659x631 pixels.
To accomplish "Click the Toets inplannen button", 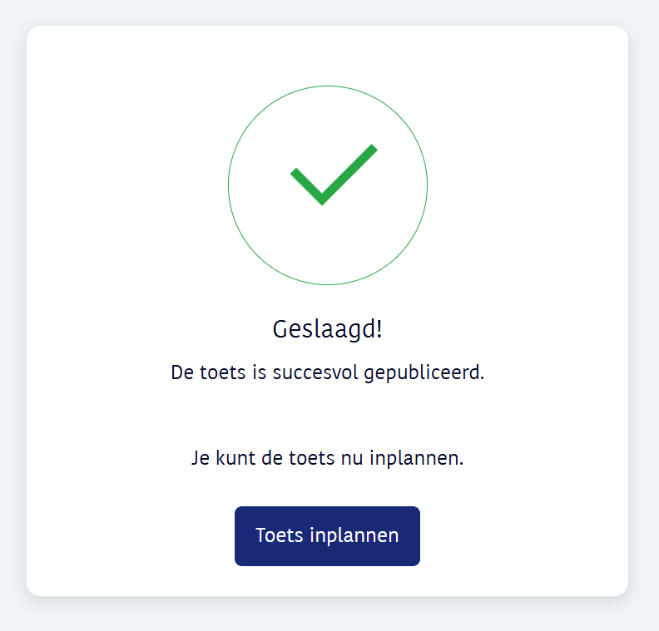I will [327, 536].
